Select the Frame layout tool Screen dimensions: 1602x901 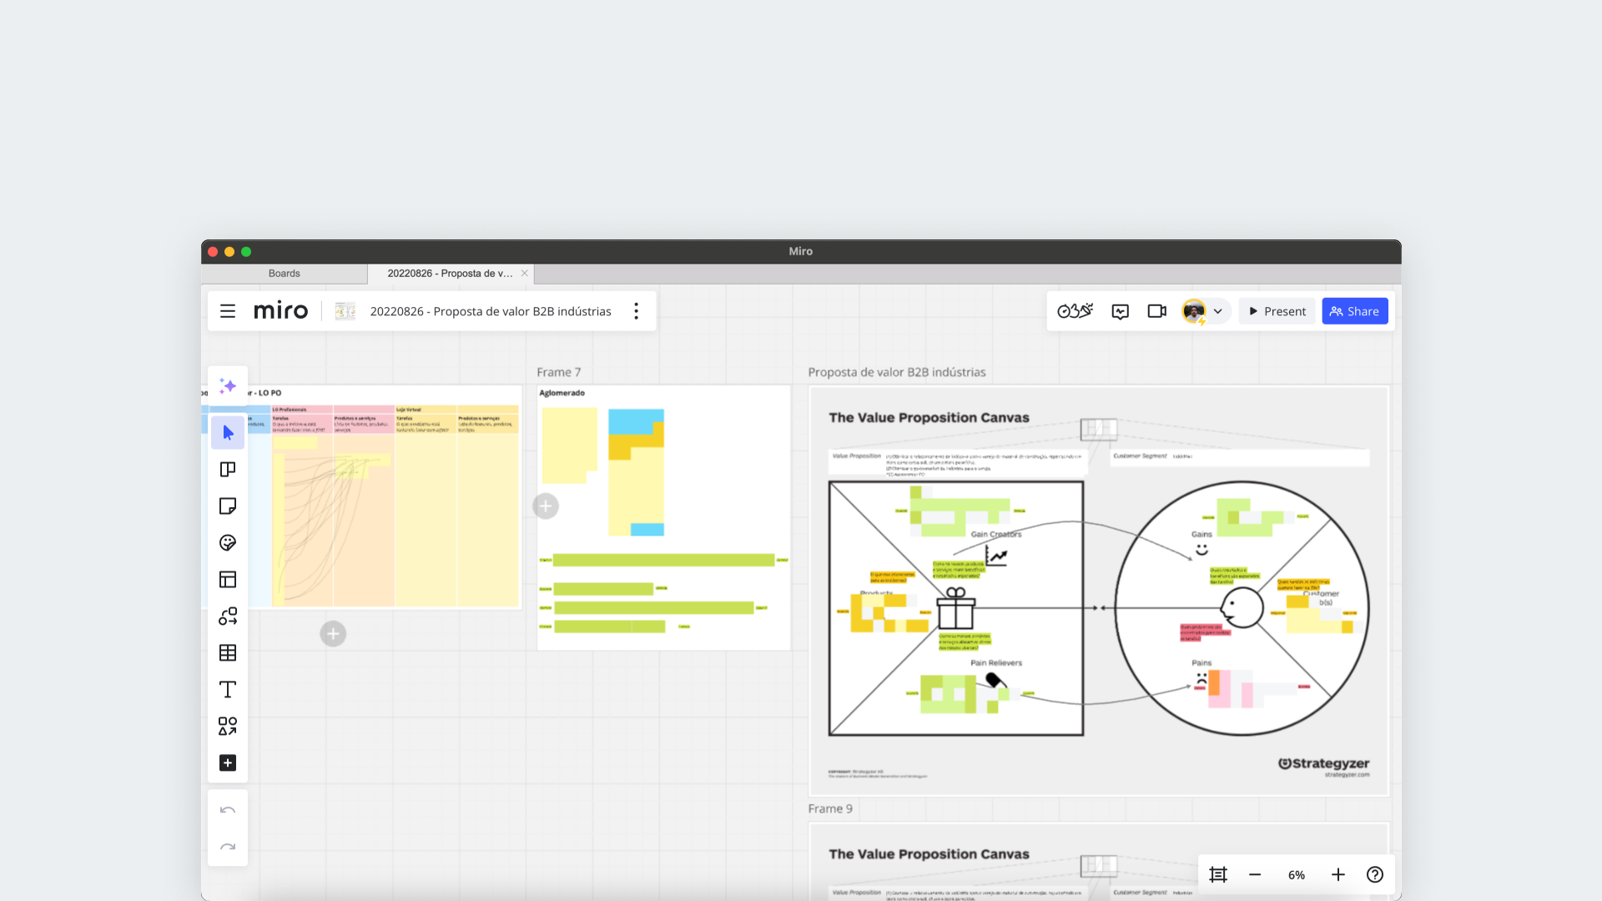228,580
